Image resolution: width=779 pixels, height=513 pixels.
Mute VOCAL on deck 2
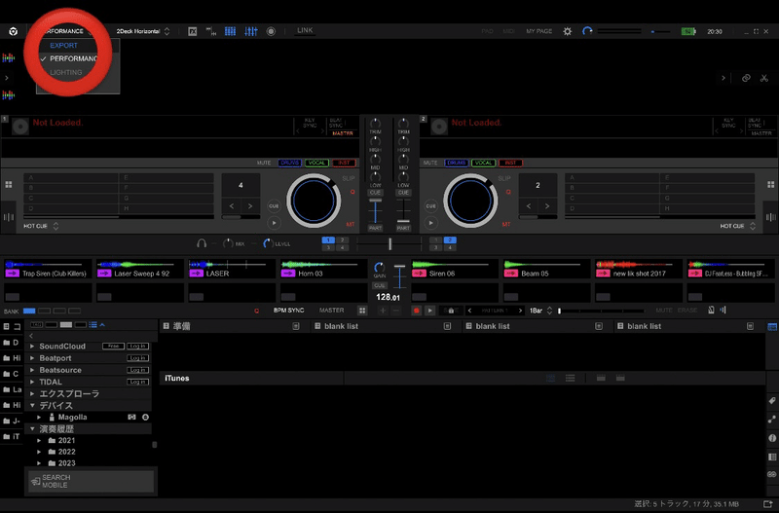(x=483, y=163)
